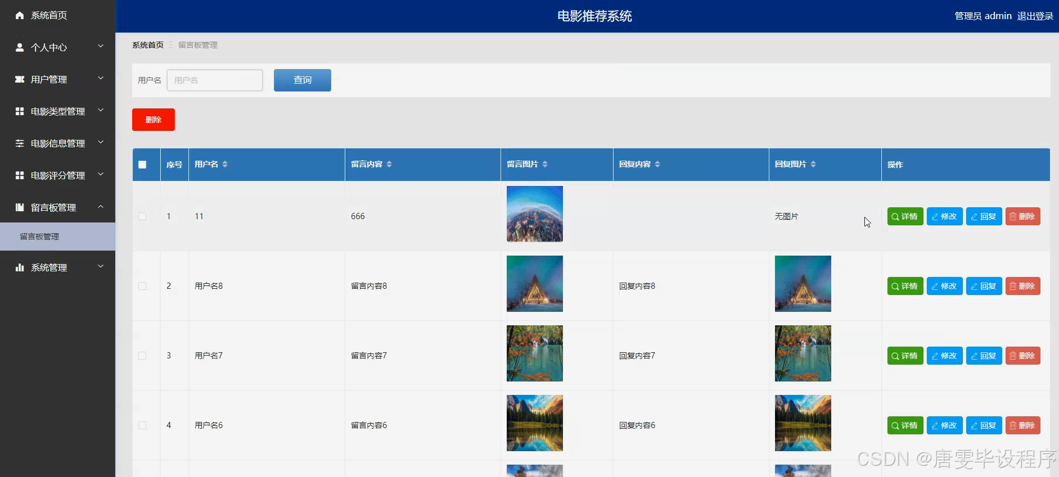The width and height of the screenshot is (1059, 477).
Task: Click 回复 for row with 用户名 11
Action: [984, 216]
